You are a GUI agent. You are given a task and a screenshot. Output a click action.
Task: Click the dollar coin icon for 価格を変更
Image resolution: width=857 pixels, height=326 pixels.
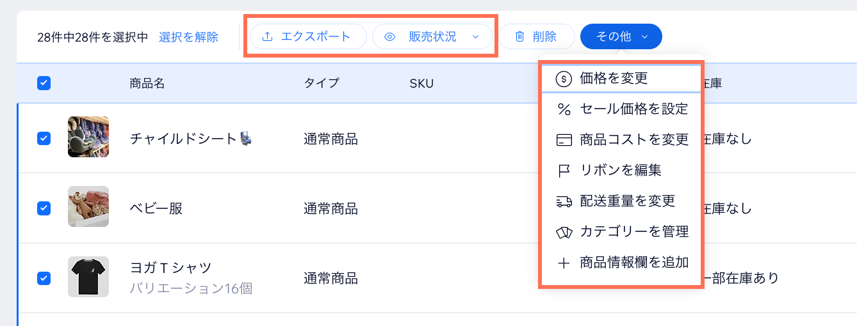563,79
